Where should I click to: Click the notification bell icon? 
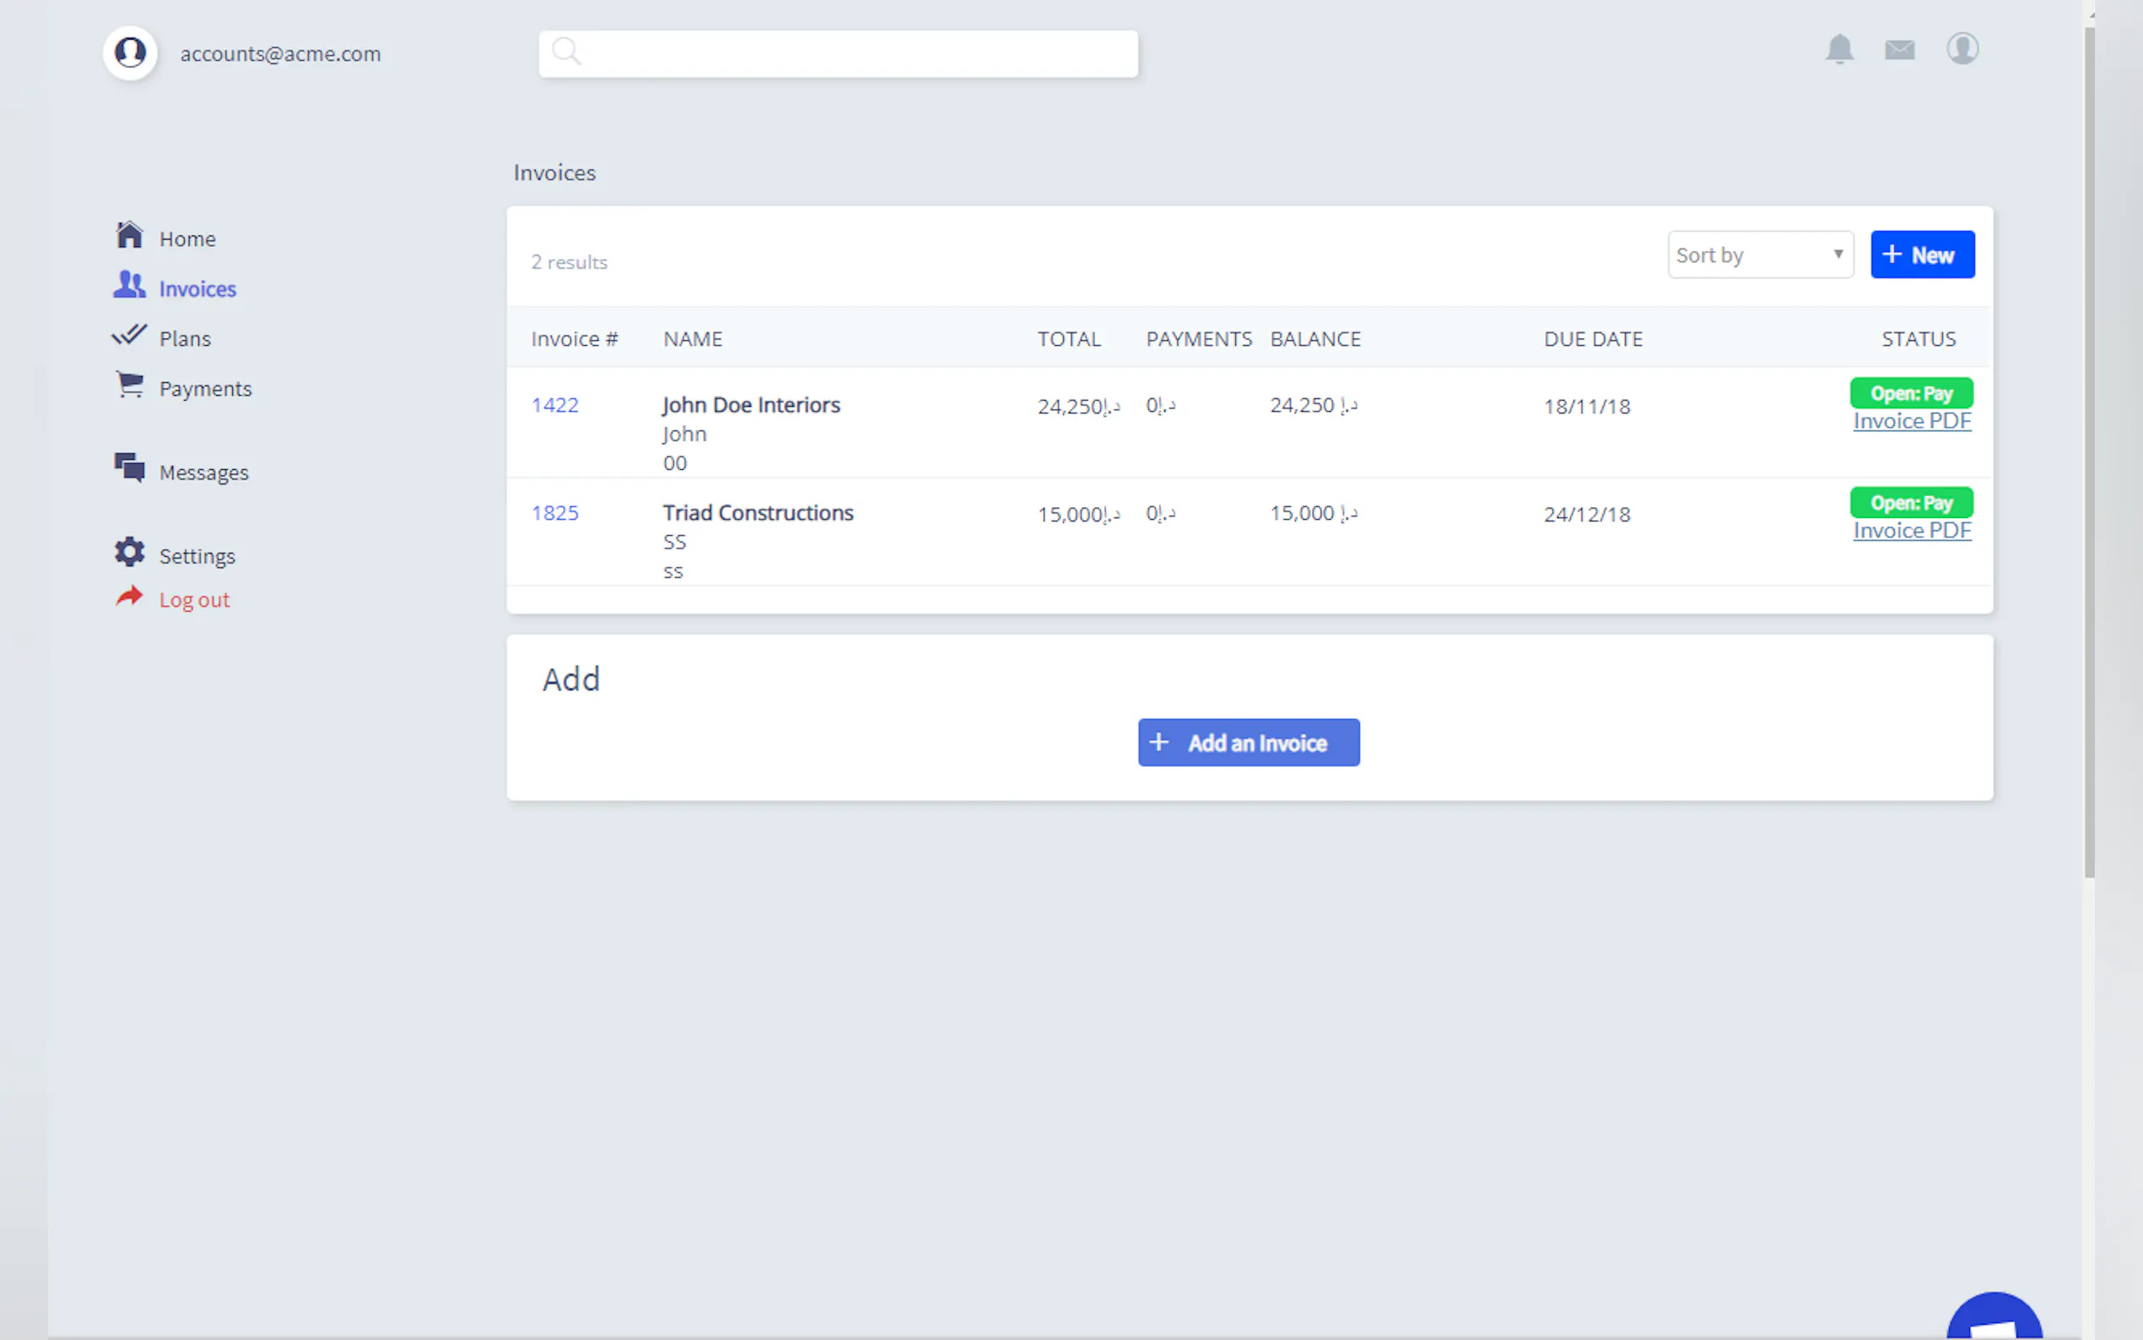coord(1839,50)
